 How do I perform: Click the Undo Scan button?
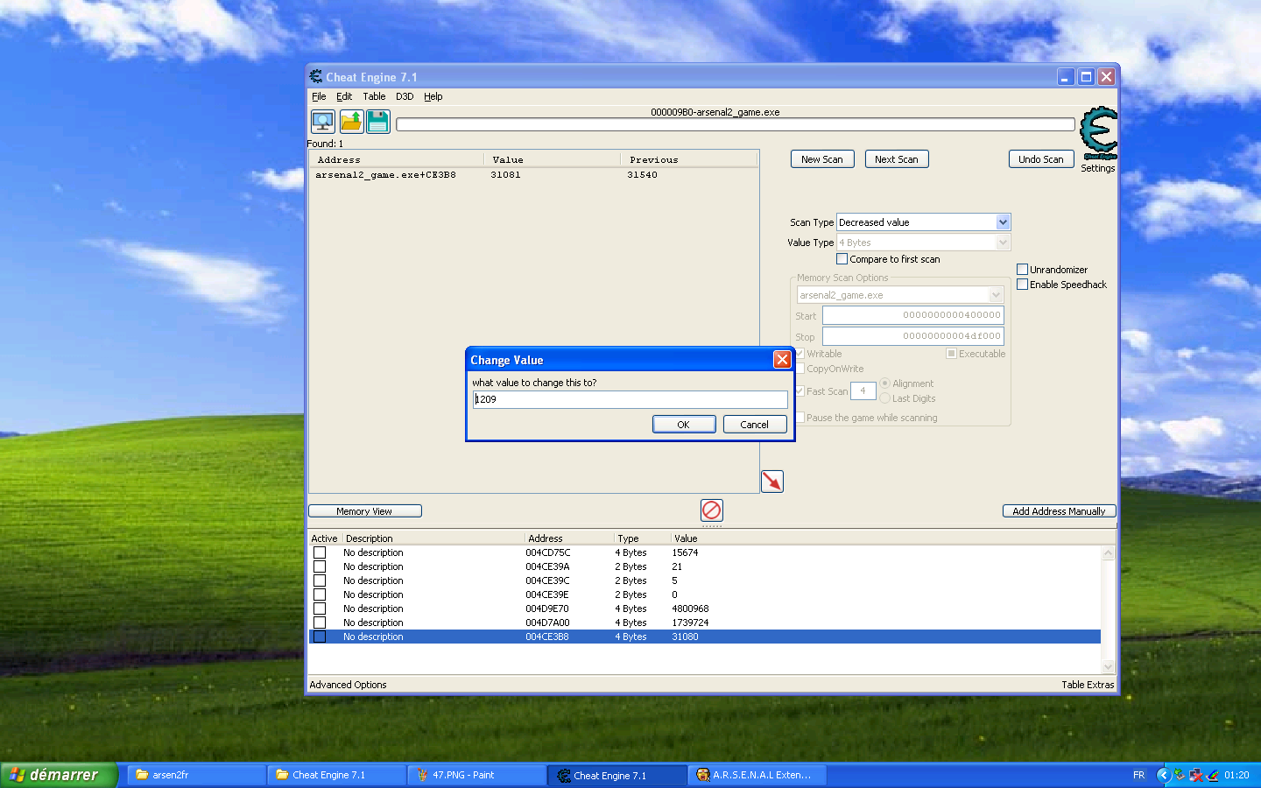pyautogui.click(x=1041, y=159)
